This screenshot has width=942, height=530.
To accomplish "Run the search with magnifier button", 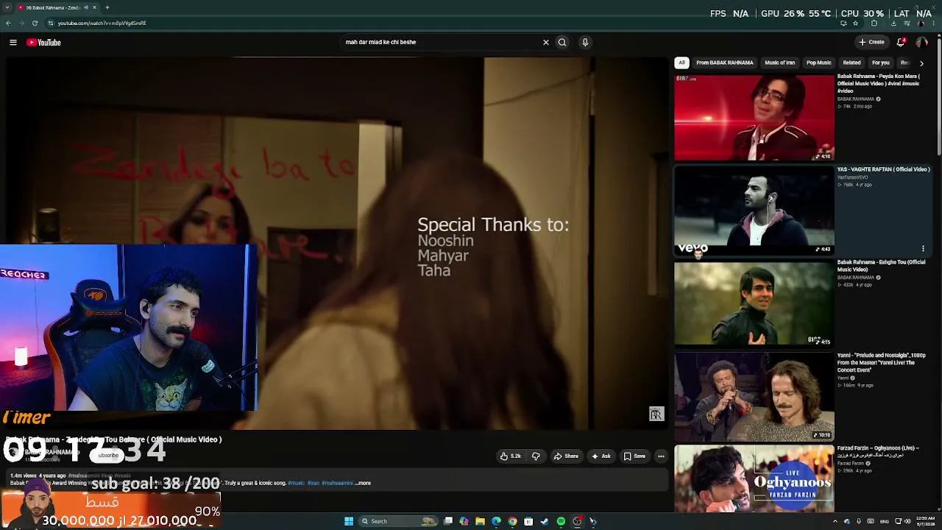I will [562, 43].
